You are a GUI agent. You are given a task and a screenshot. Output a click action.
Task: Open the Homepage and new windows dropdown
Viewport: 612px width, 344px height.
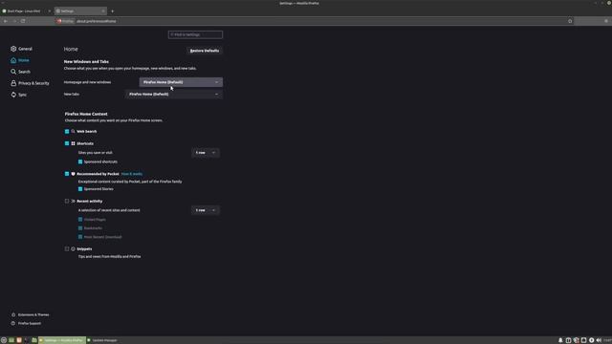pyautogui.click(x=181, y=82)
